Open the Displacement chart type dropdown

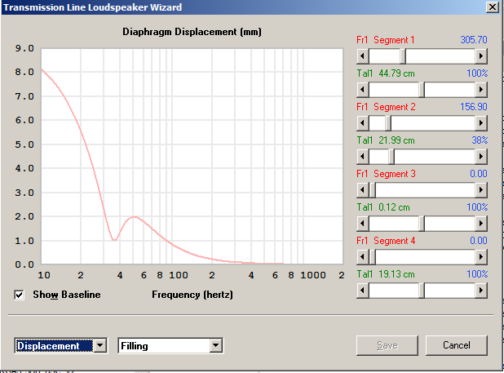coord(100,346)
